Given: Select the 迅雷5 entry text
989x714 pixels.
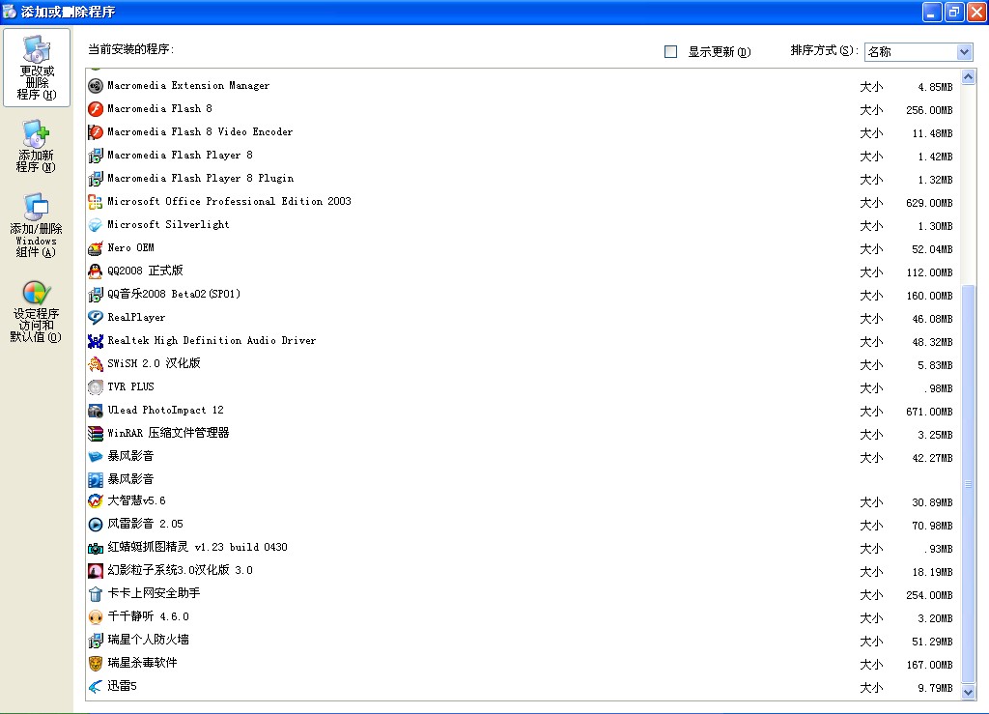Looking at the screenshot, I should (122, 686).
